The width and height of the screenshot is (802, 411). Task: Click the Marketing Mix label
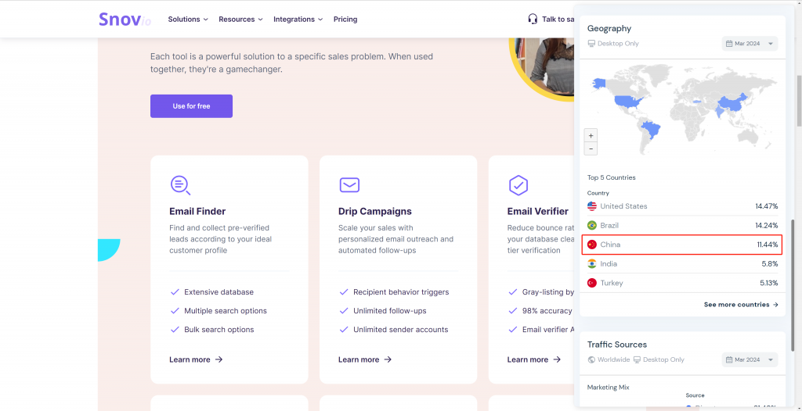click(608, 388)
